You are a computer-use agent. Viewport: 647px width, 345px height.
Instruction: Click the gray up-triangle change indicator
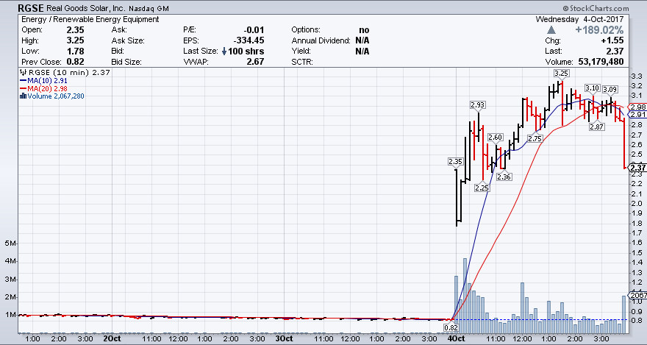tap(550, 29)
